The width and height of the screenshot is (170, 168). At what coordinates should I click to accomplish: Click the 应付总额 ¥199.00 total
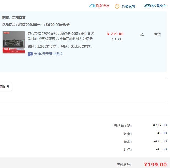(x=155, y=165)
